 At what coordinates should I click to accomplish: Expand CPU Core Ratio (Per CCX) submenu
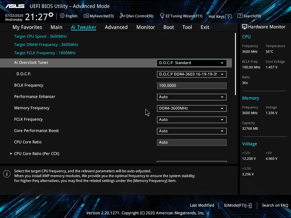(36, 154)
